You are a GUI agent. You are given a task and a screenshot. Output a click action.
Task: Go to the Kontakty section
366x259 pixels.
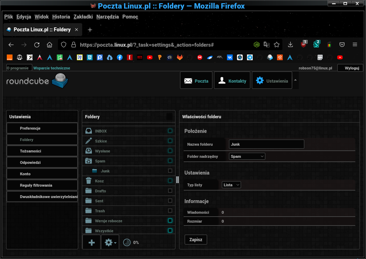[232, 81]
